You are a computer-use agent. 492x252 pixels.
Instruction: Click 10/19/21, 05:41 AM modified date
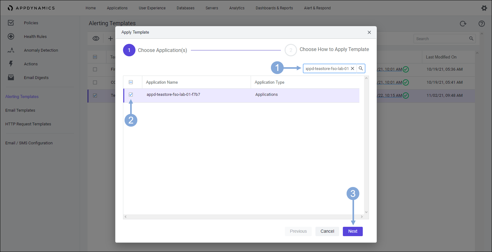point(445,82)
